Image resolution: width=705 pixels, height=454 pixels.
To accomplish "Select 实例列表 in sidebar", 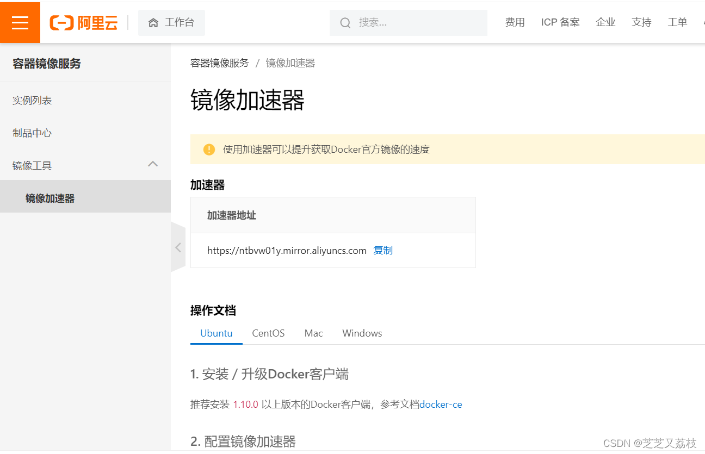I will [x=85, y=101].
